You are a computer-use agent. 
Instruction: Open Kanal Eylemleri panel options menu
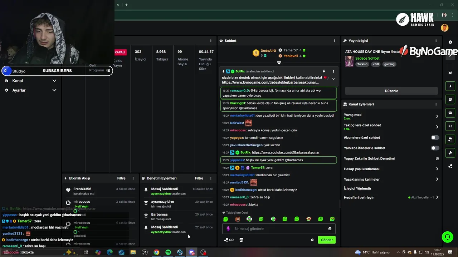(436, 104)
